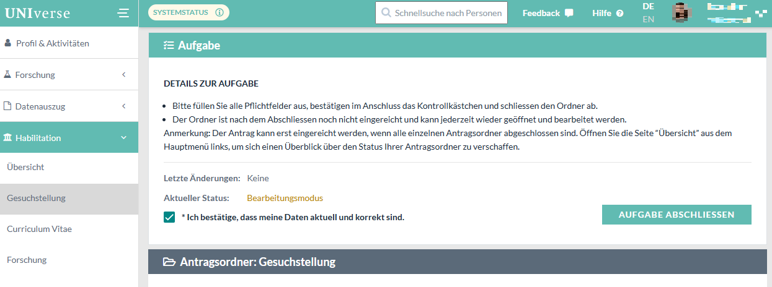Viewport: 772px width, 287px height.
Task: Open Übersicht in the sidebar
Action: click(25, 167)
